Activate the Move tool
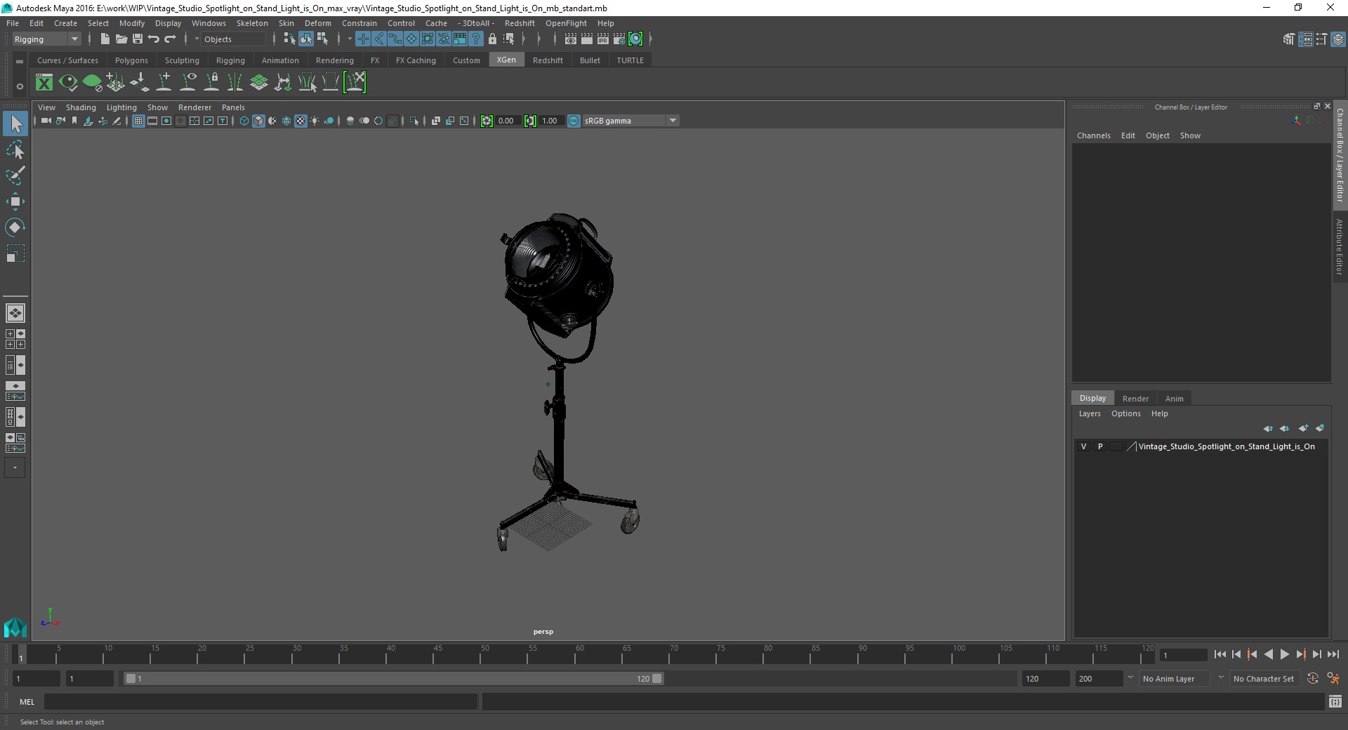 15,201
